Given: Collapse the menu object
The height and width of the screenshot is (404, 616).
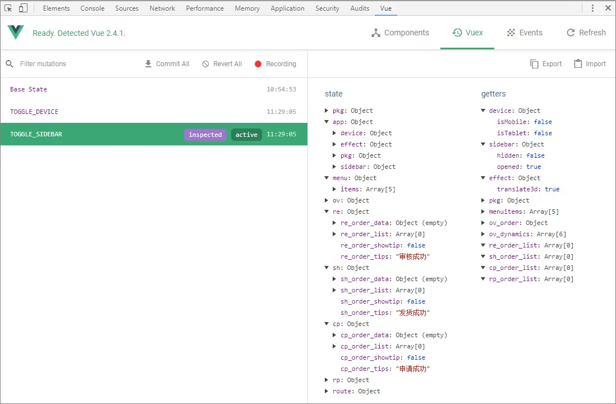Looking at the screenshot, I should (x=327, y=178).
